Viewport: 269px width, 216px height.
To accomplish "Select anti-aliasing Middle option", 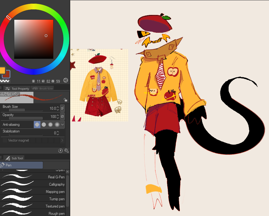I will [50, 125].
